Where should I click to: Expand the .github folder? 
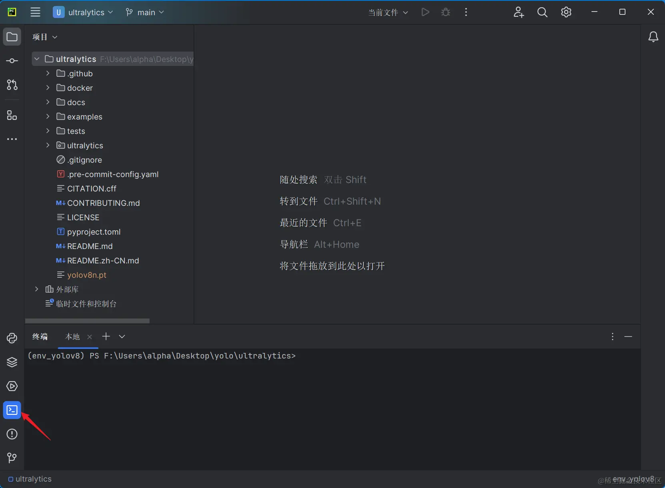48,73
